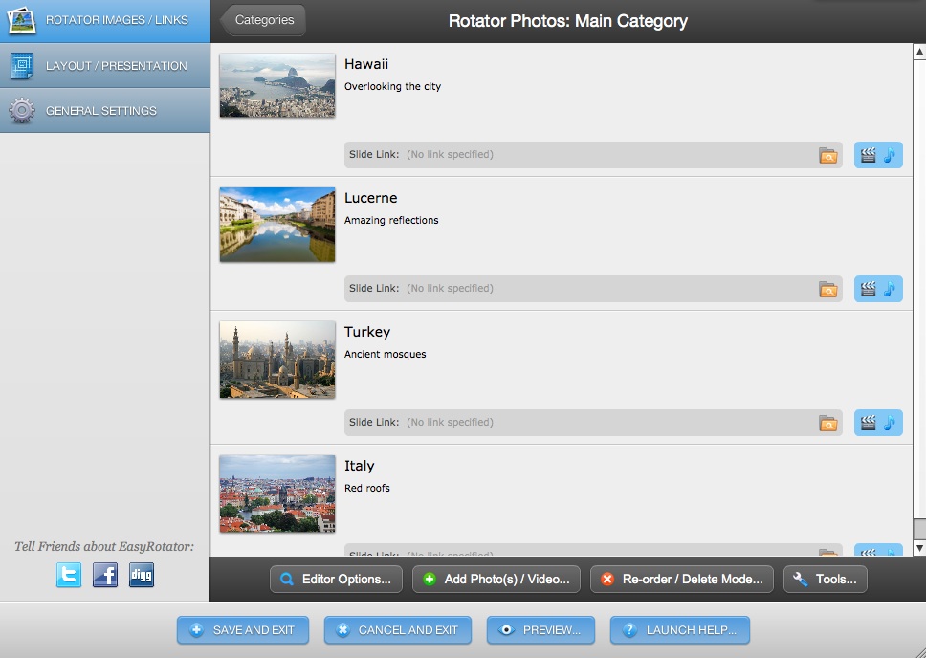Select the Hawaii photo thumbnail
The image size is (926, 658).
[277, 86]
